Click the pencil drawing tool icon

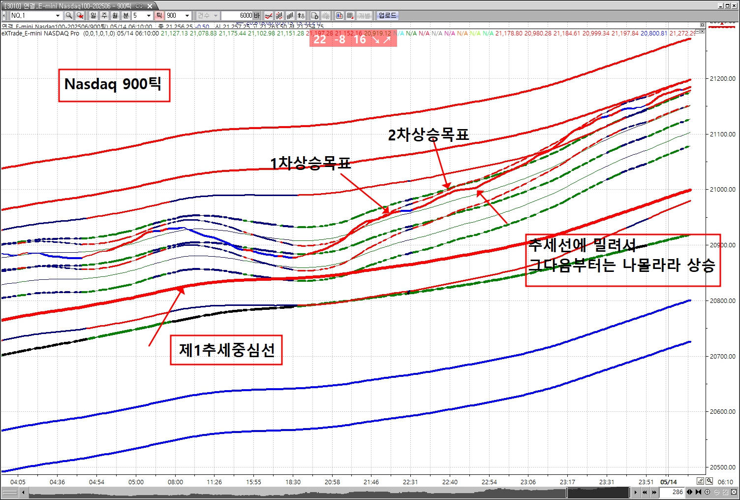700,481
